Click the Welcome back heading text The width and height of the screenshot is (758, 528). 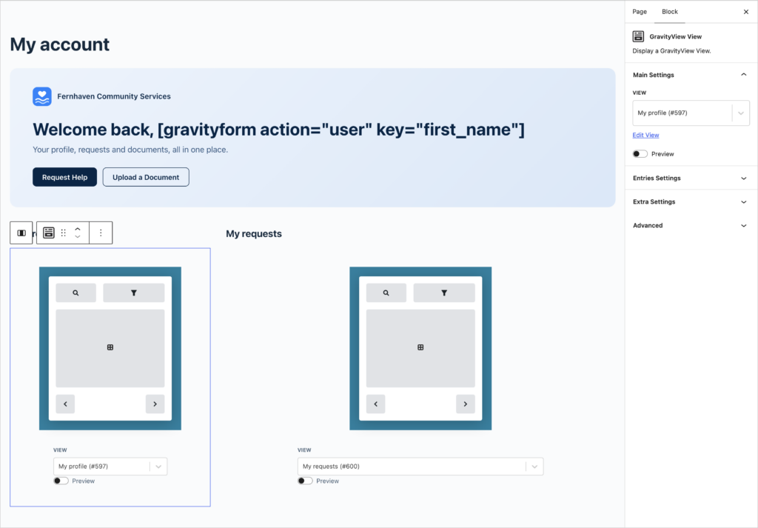tap(278, 130)
